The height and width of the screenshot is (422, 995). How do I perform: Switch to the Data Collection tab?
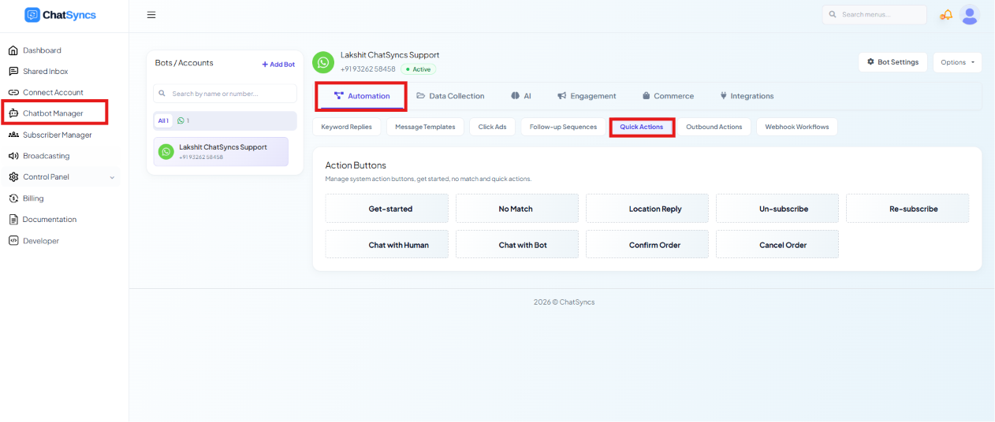[x=450, y=96]
